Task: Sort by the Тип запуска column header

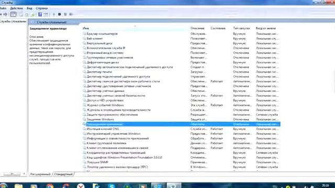Action: pyautogui.click(x=241, y=28)
